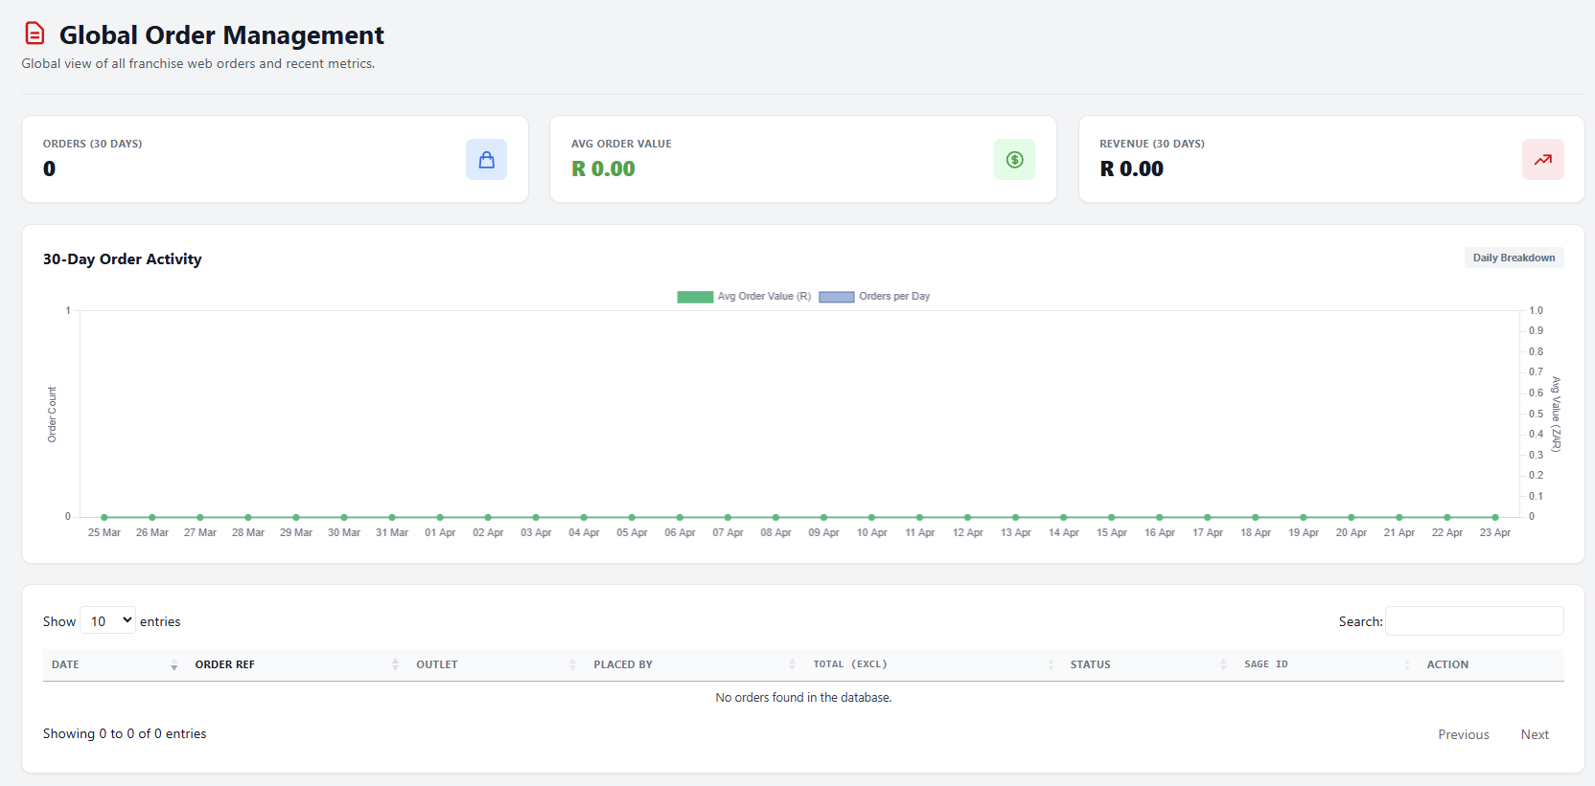The width and height of the screenshot is (1595, 786).
Task: Sort table by the DATE column arrows
Action: tap(173, 664)
